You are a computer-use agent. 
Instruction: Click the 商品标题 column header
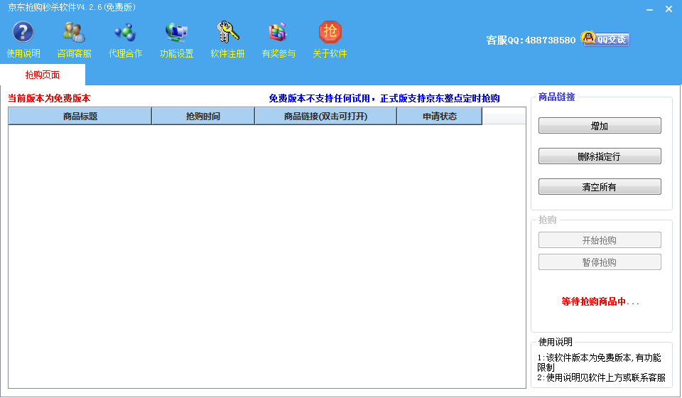point(80,117)
